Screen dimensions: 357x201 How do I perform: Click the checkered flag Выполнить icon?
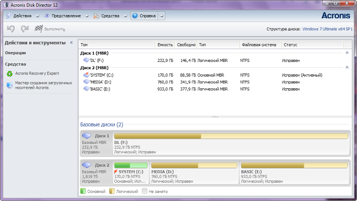(x=38, y=29)
